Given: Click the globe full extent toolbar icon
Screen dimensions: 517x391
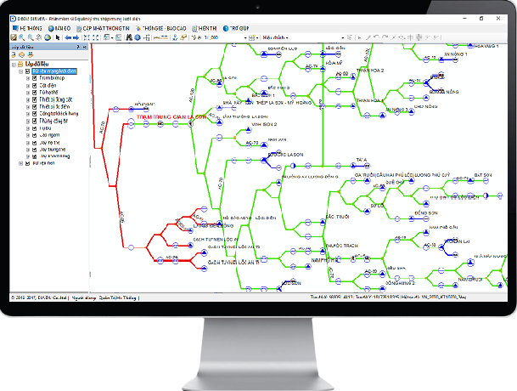Looking at the screenshot, I should [47, 37].
